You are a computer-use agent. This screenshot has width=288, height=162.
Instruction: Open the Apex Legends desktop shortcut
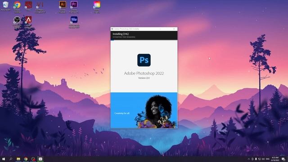[x=28, y=22]
